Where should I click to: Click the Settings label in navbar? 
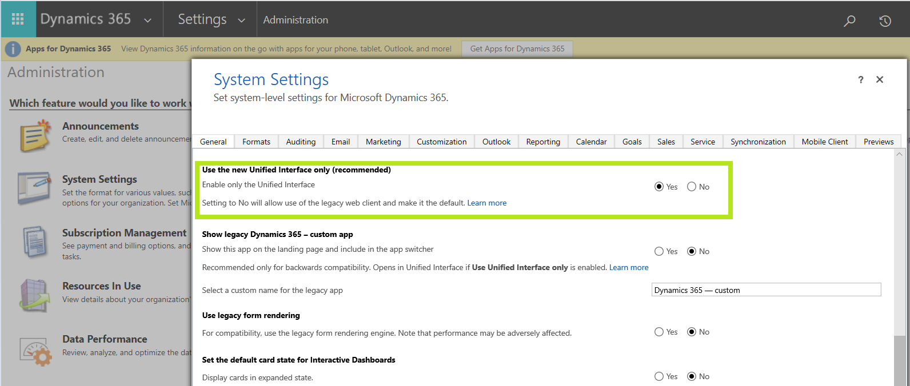tap(202, 19)
